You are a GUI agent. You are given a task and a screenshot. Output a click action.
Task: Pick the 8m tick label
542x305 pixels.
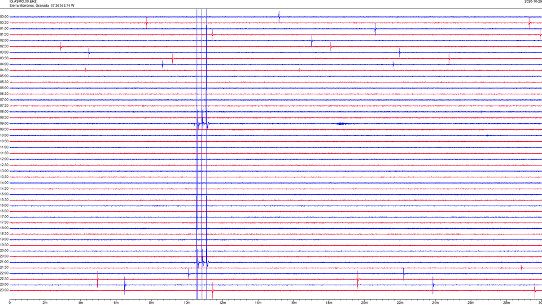(x=151, y=303)
